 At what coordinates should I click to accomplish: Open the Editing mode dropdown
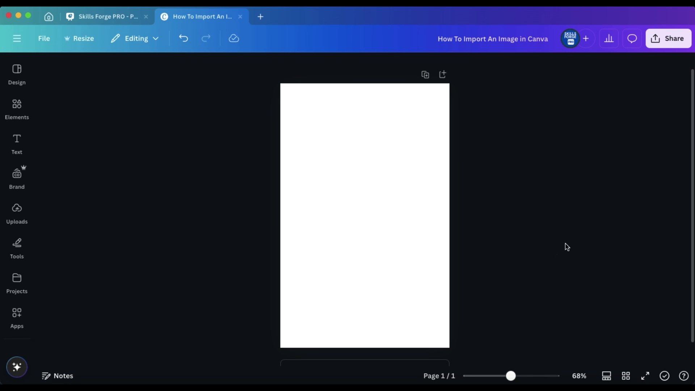(x=134, y=38)
